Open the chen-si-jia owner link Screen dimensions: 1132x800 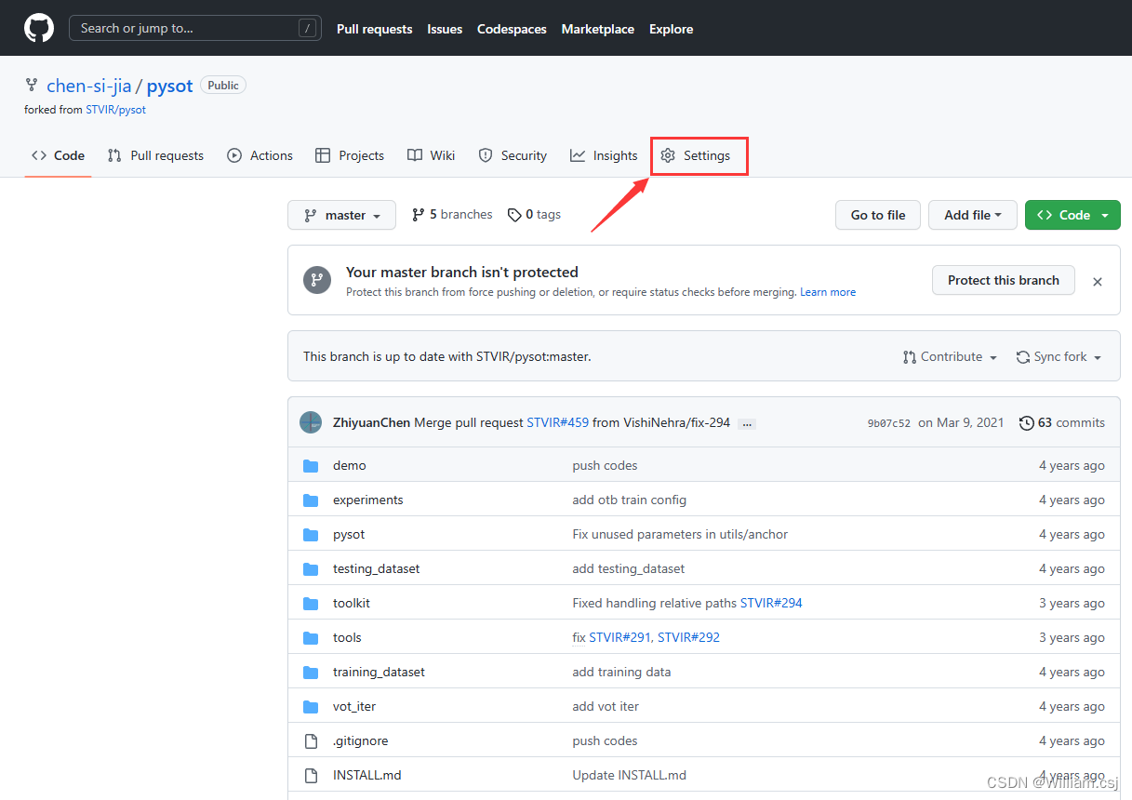(89, 86)
